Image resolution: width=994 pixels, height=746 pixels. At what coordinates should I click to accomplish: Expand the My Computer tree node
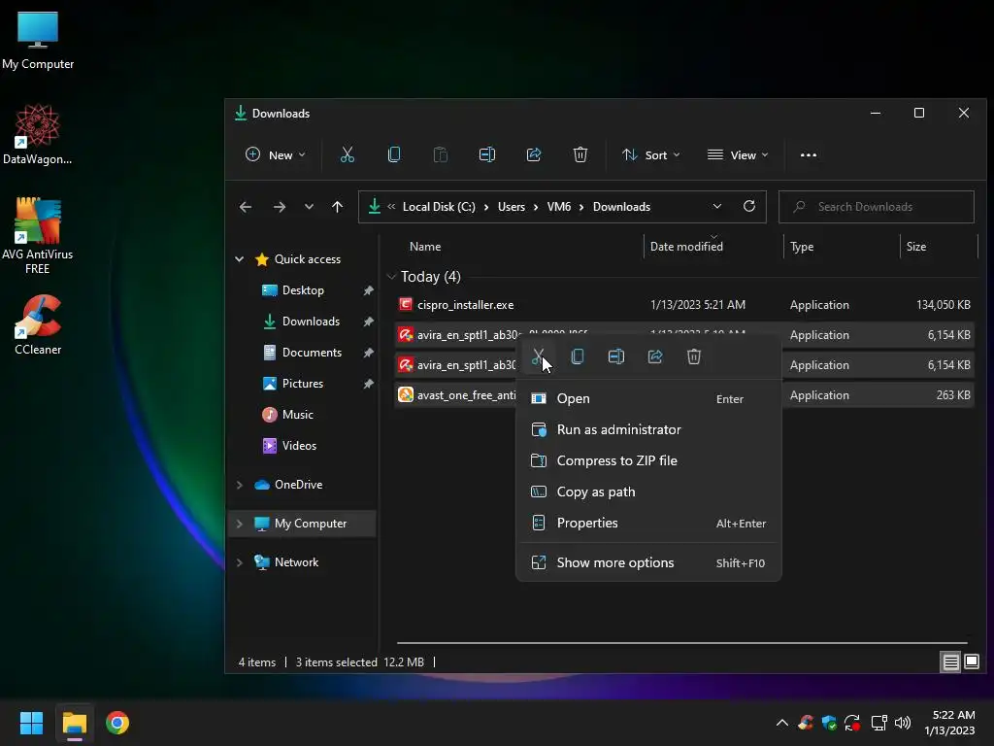click(x=240, y=524)
